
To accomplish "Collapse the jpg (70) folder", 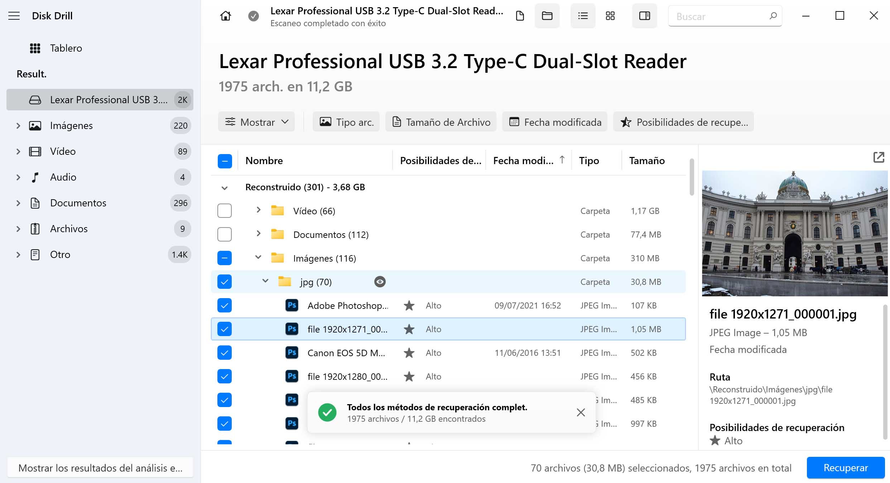I will point(265,281).
